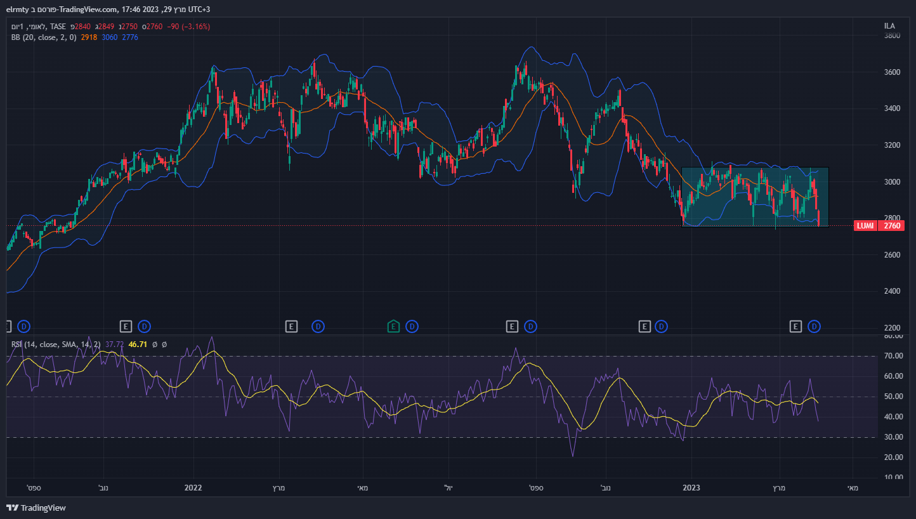Click the 2400 price axis label

click(893, 291)
